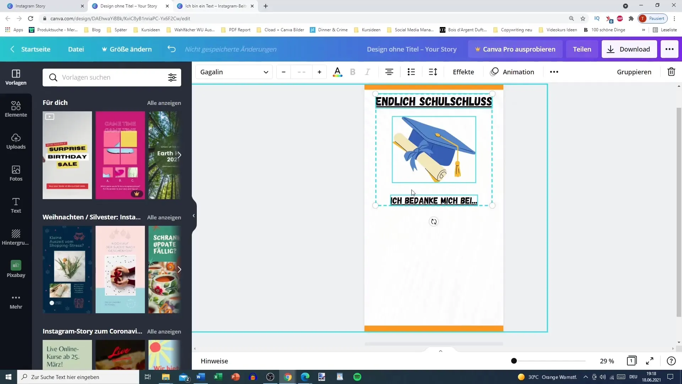The image size is (682, 384).
Task: Delete selection with trash icon
Action: (x=671, y=72)
